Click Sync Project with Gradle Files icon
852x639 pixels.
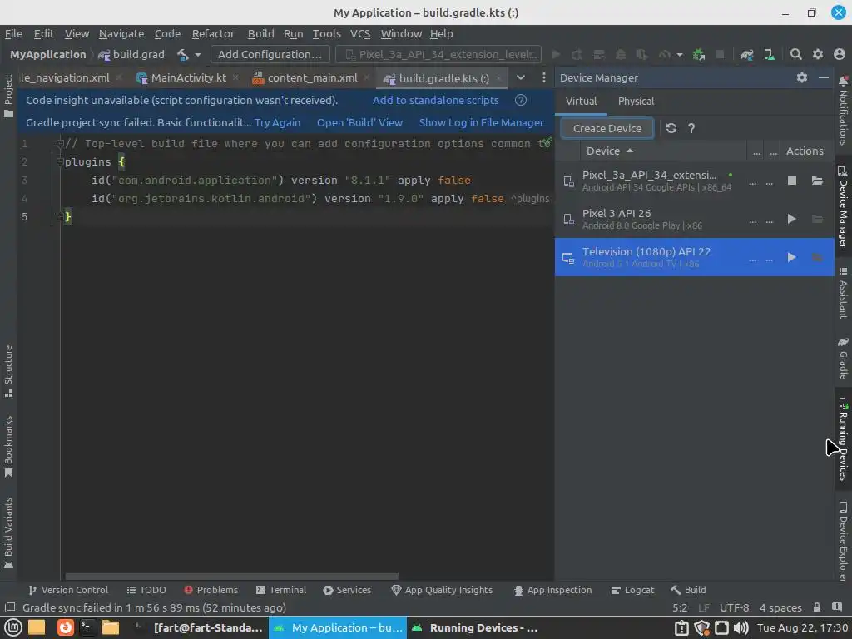click(747, 54)
